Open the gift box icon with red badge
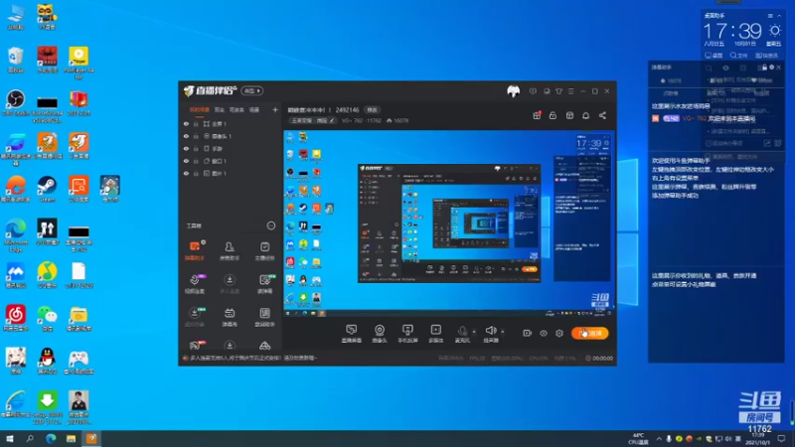 537,115
